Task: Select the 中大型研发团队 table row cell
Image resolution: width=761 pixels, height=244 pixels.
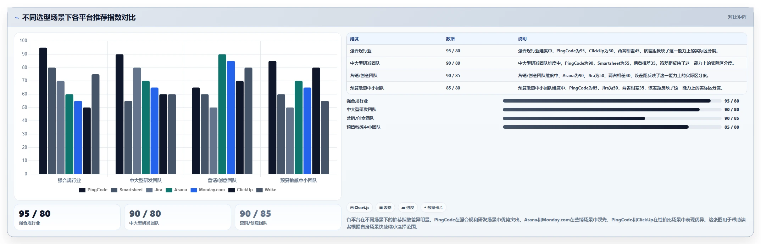Action: [365, 63]
